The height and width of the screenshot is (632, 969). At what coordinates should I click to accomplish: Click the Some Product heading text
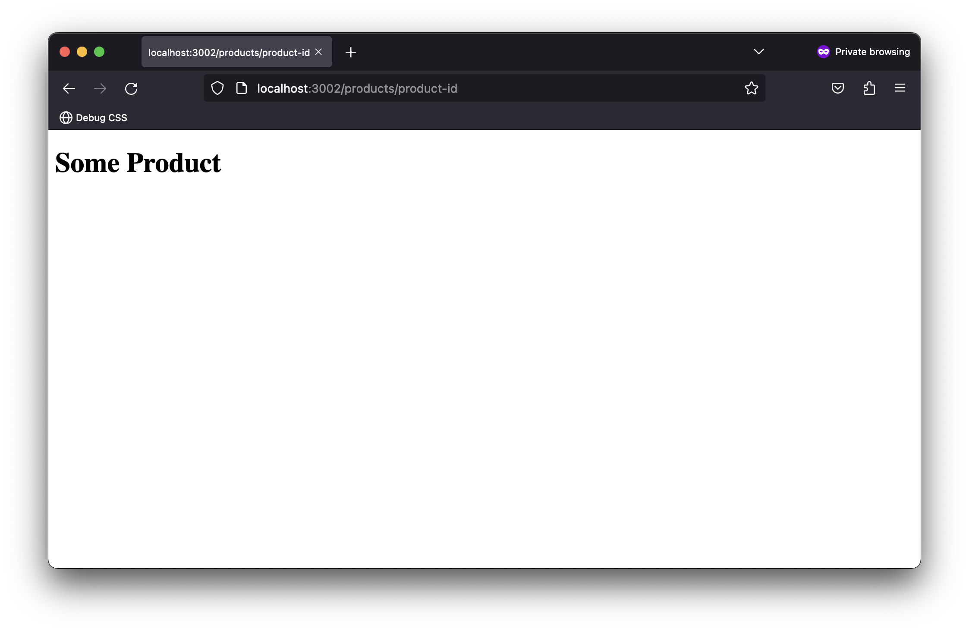pyautogui.click(x=138, y=163)
